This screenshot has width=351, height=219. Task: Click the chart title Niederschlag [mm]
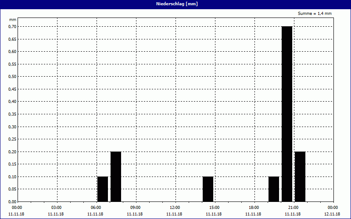tap(175, 4)
